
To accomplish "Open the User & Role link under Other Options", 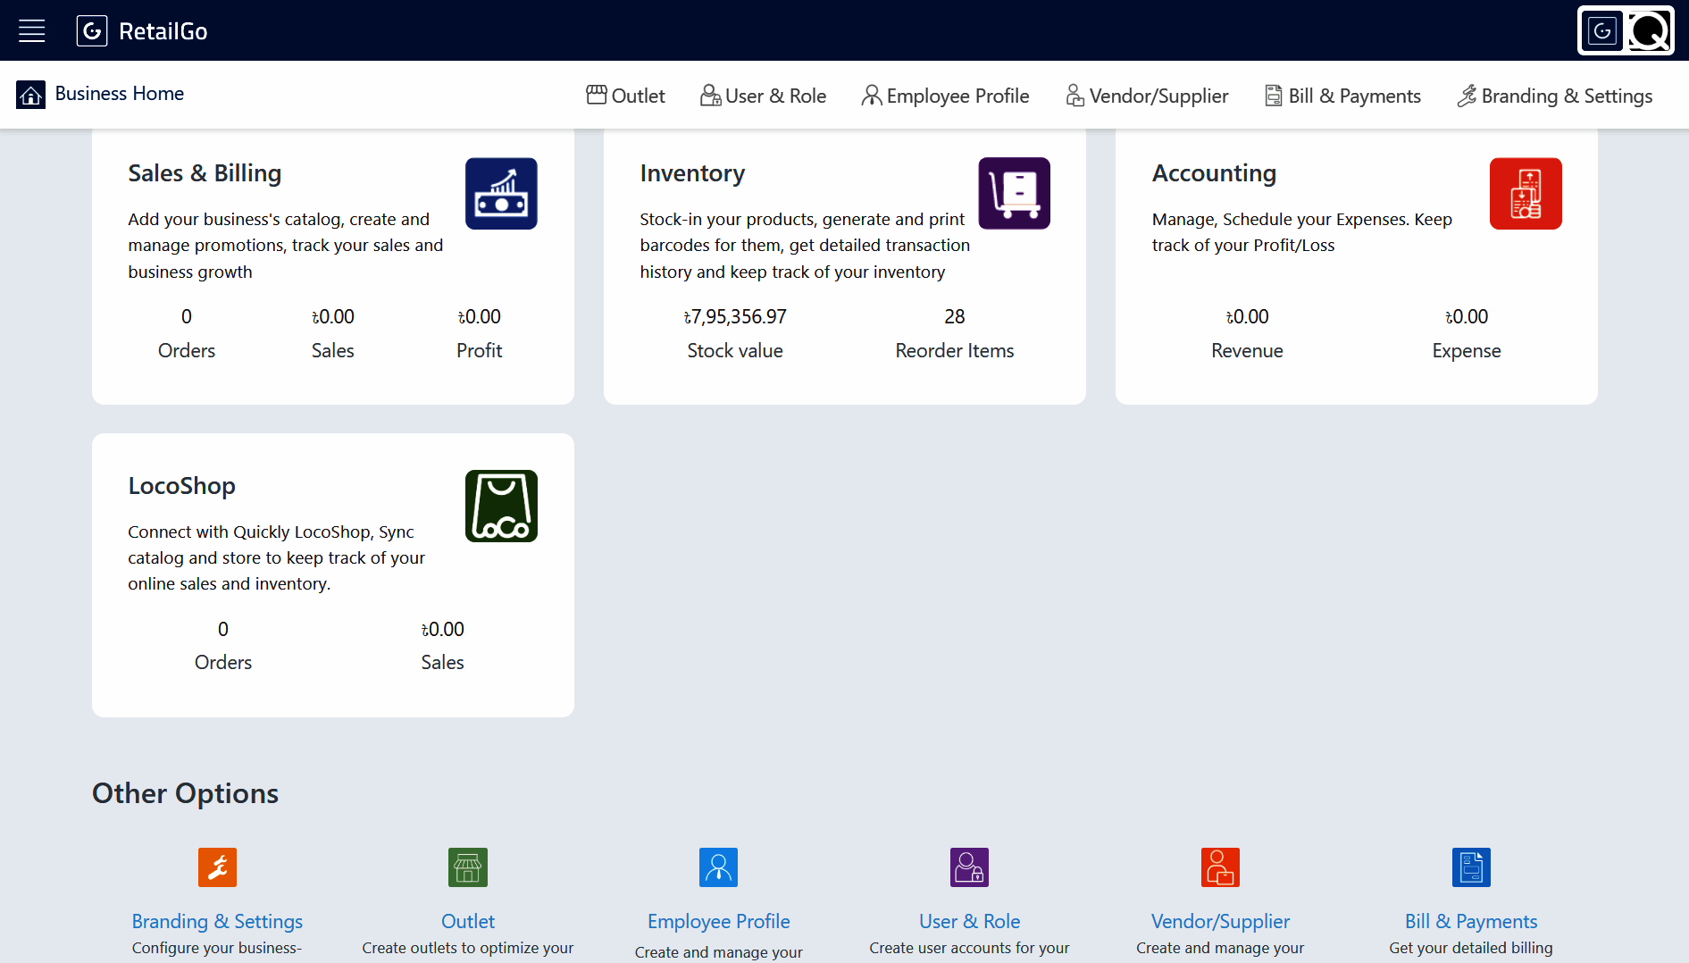I will point(970,921).
